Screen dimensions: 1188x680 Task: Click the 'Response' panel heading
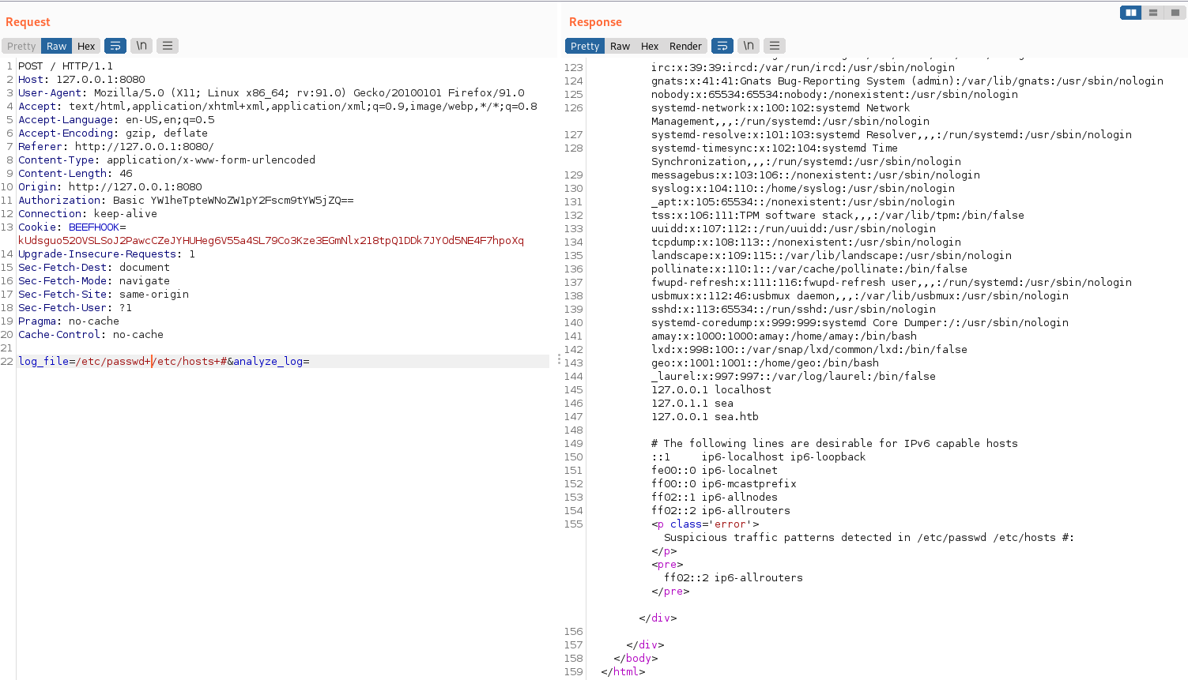coord(595,22)
